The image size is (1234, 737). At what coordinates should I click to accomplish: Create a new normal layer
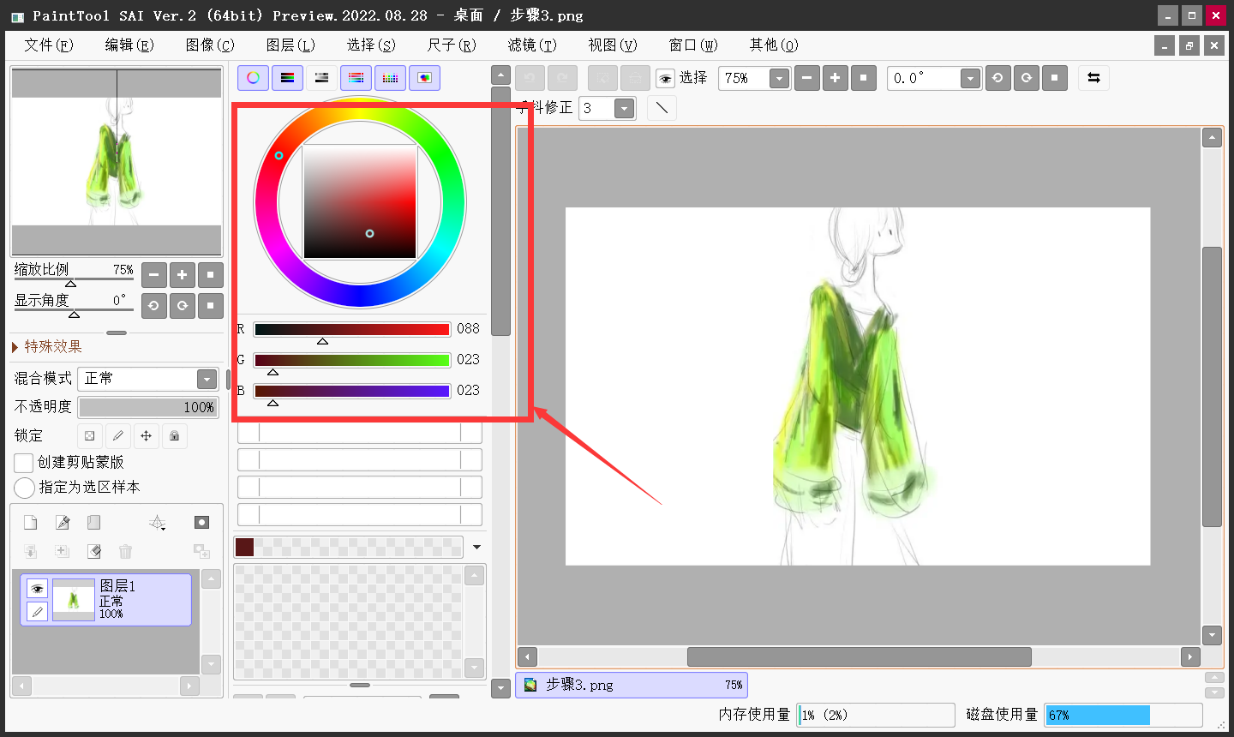(30, 523)
